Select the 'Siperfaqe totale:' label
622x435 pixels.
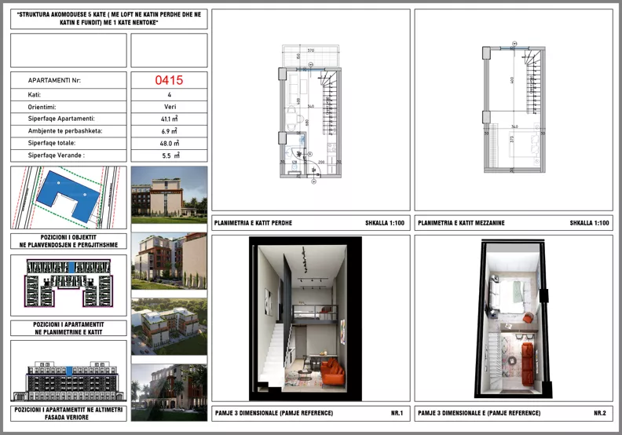pyautogui.click(x=52, y=143)
